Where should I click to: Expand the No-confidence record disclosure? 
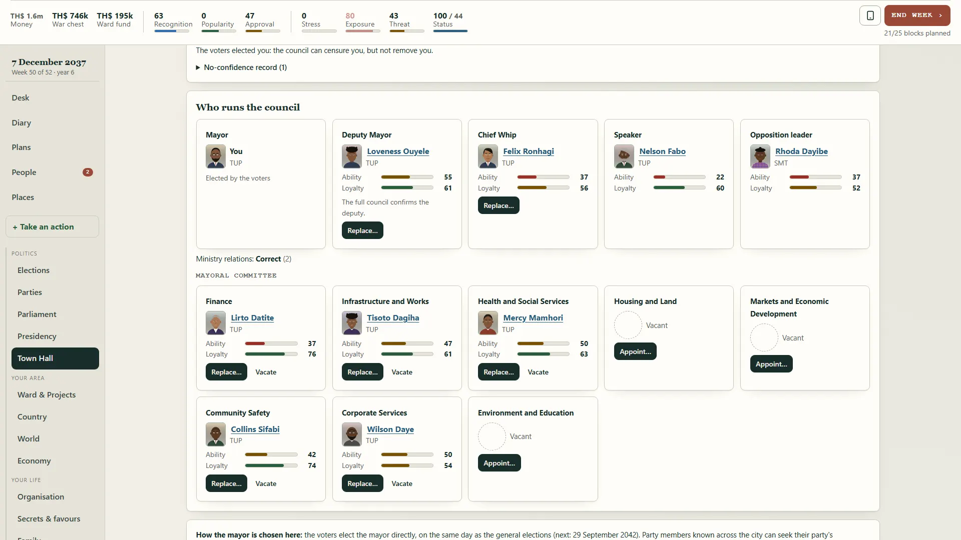pos(241,67)
